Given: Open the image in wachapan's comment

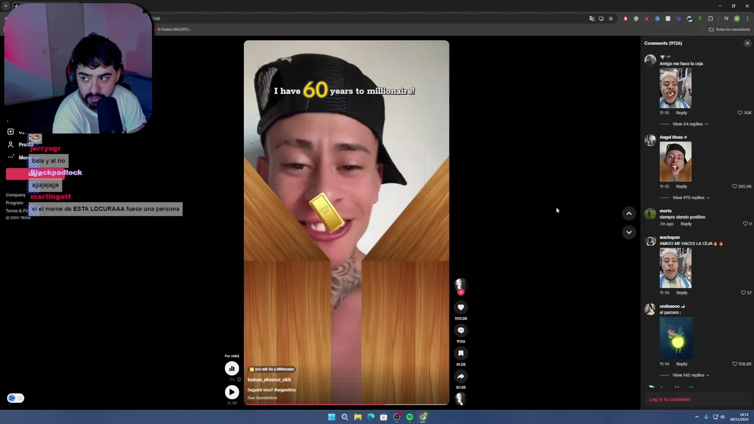Looking at the screenshot, I should 676,268.
